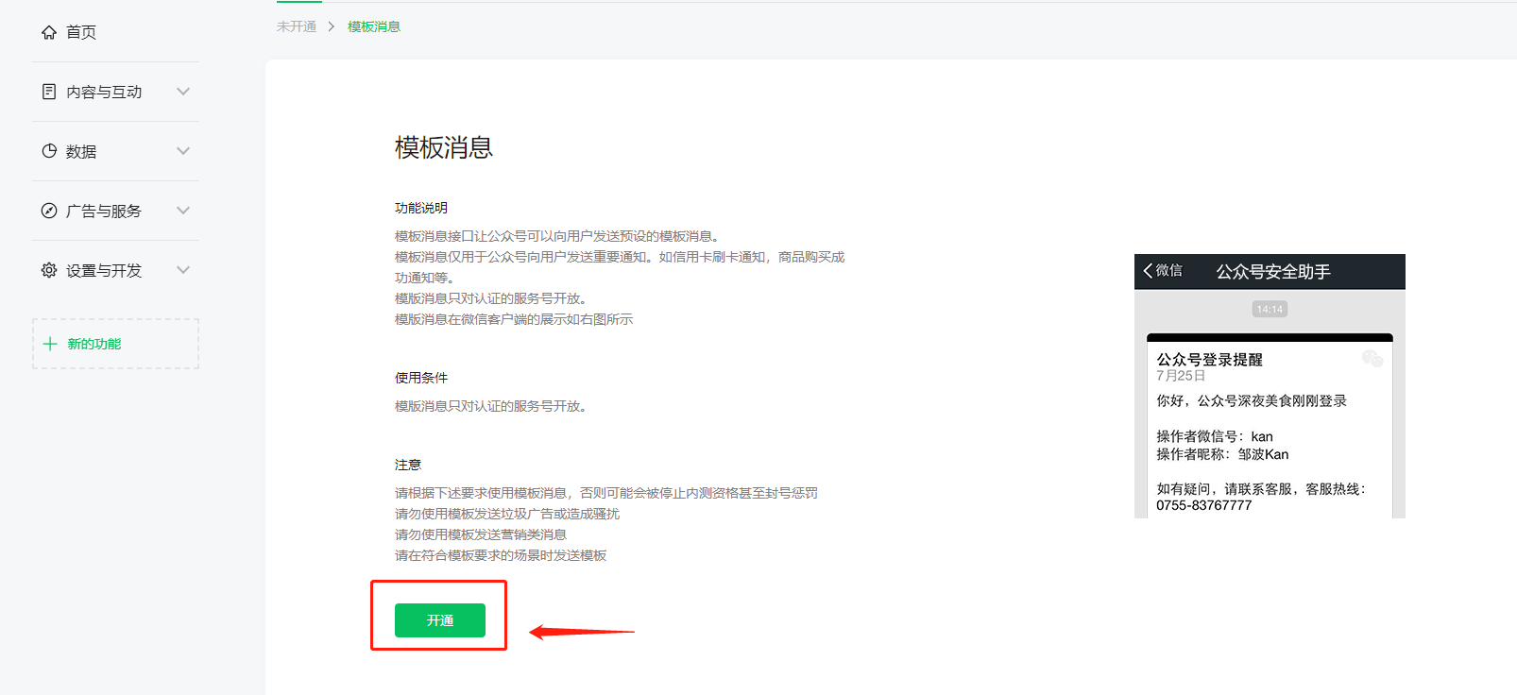The image size is (1517, 695).
Task: Click the pie chart icon for 数据
Action: [49, 151]
